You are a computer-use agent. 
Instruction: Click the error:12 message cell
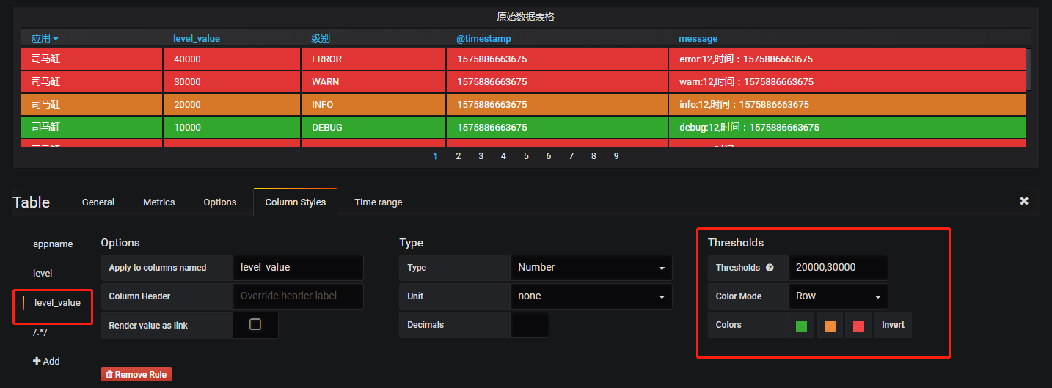(846, 59)
